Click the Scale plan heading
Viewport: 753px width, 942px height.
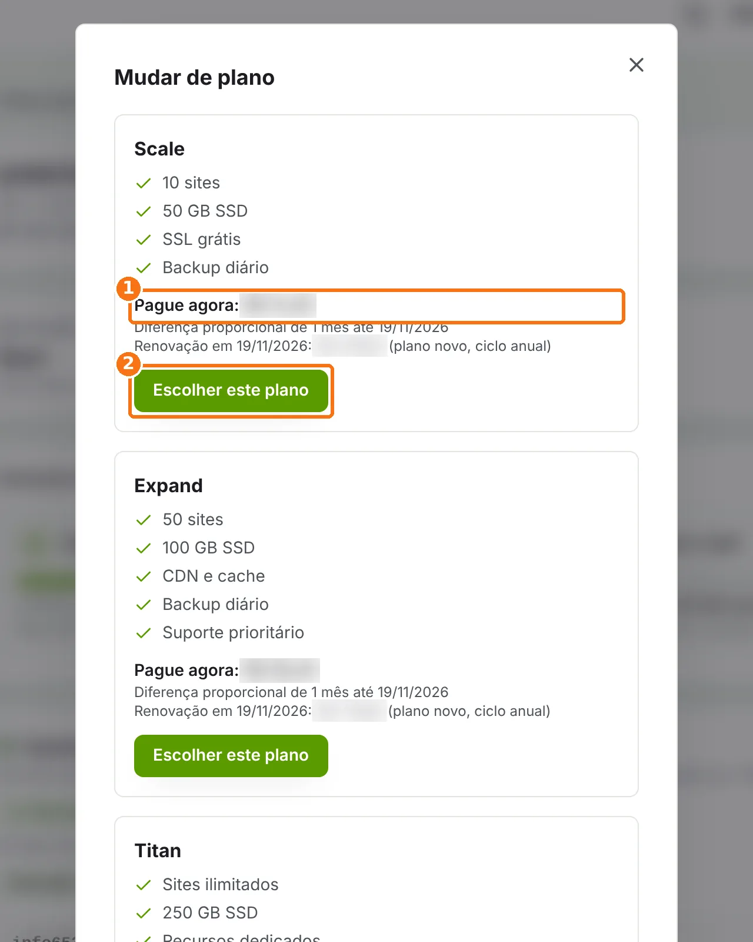(159, 149)
